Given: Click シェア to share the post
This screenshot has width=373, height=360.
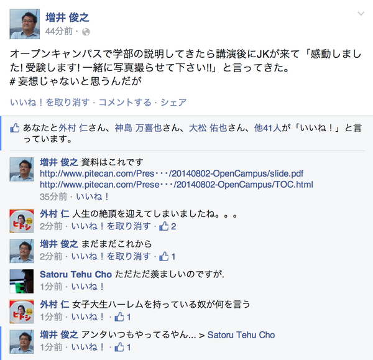Looking at the screenshot, I should click(x=173, y=103).
